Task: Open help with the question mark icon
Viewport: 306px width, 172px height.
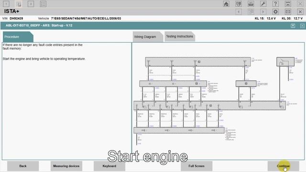Action: [275, 4]
